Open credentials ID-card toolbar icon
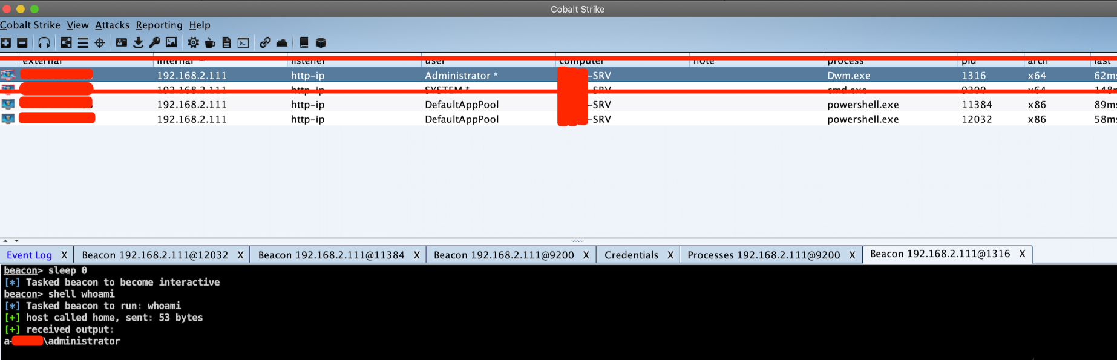This screenshot has width=1117, height=360. coord(122,42)
